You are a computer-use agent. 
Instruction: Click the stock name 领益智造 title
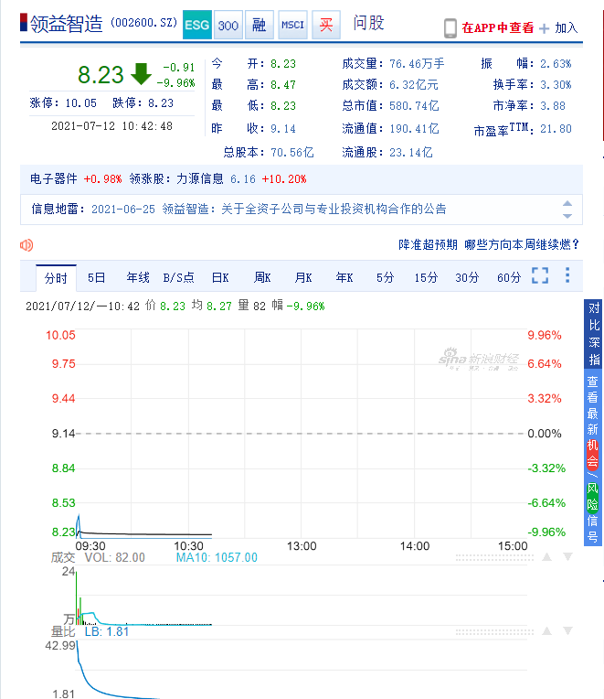[67, 24]
